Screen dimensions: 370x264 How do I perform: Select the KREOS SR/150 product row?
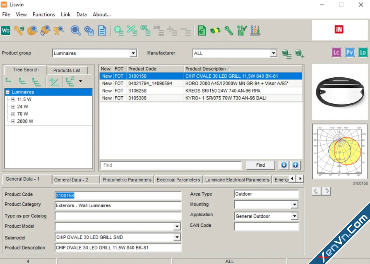(x=201, y=91)
